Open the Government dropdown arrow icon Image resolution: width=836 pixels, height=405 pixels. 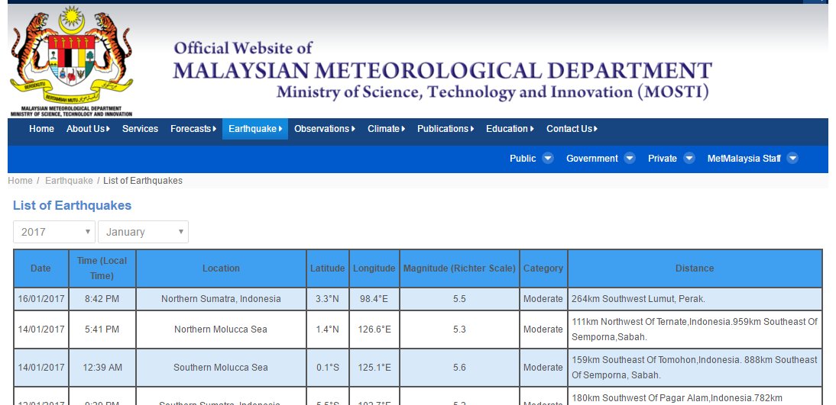pyautogui.click(x=630, y=158)
